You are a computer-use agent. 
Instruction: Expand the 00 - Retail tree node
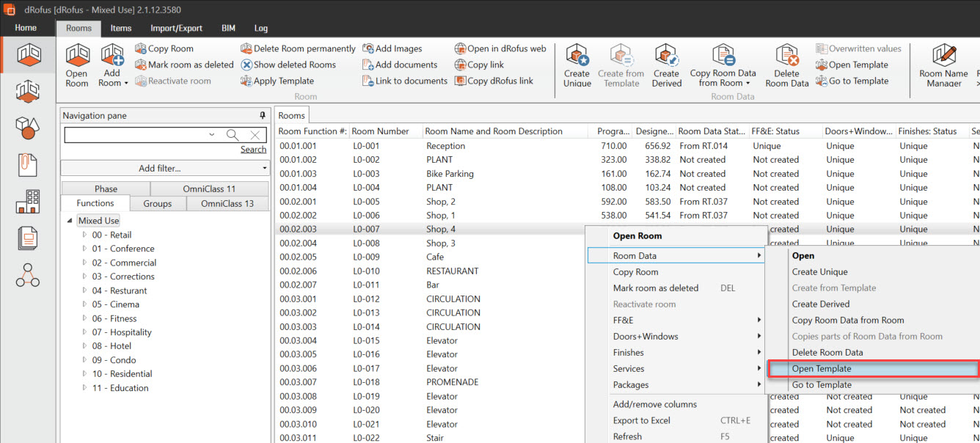click(x=84, y=235)
